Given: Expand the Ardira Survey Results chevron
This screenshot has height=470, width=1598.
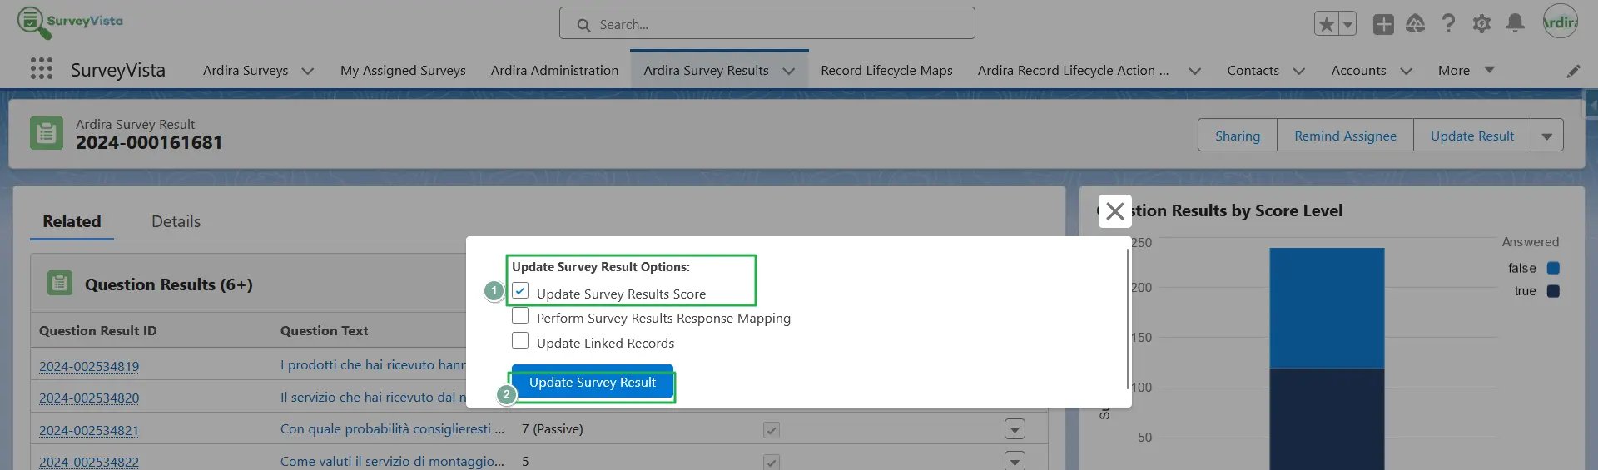Looking at the screenshot, I should point(789,72).
